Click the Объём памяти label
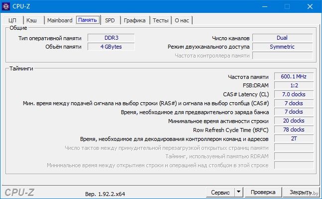The height and width of the screenshot is (199, 322). coord(64,47)
